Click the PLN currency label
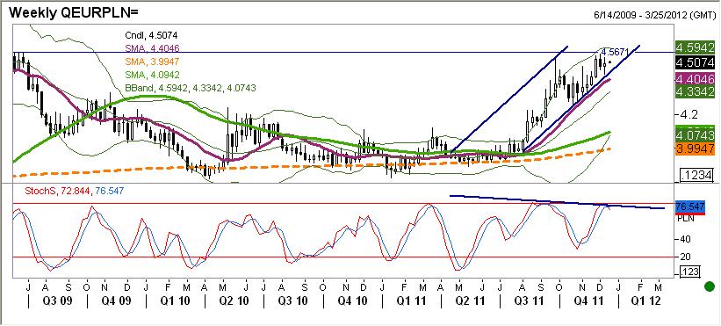The image size is (721, 326). tap(686, 219)
